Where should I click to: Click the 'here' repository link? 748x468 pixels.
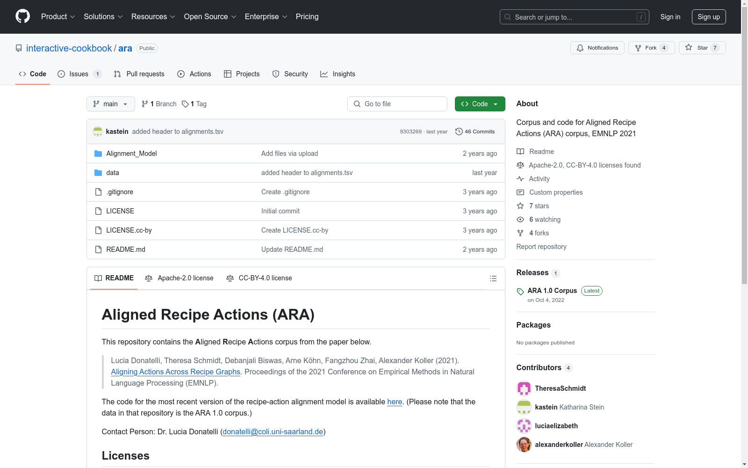pos(395,402)
